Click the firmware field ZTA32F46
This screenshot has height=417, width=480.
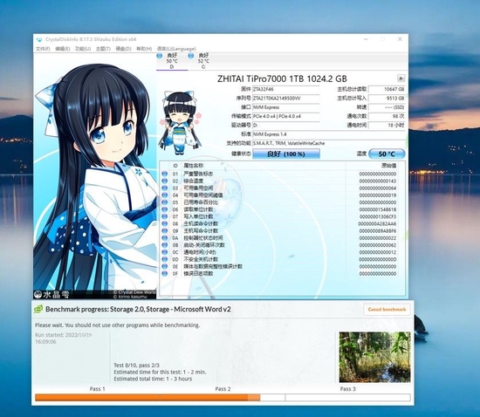[286, 89]
